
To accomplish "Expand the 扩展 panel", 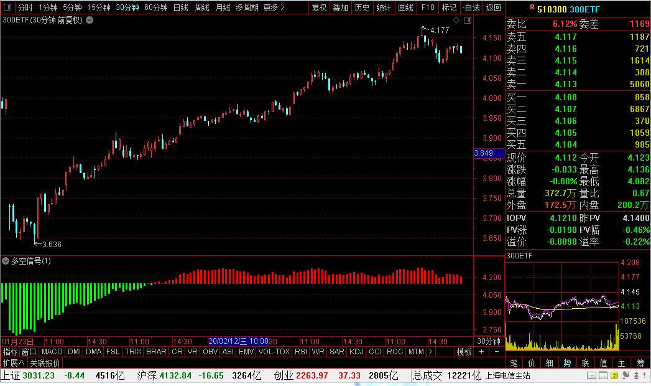I will pyautogui.click(x=14, y=363).
